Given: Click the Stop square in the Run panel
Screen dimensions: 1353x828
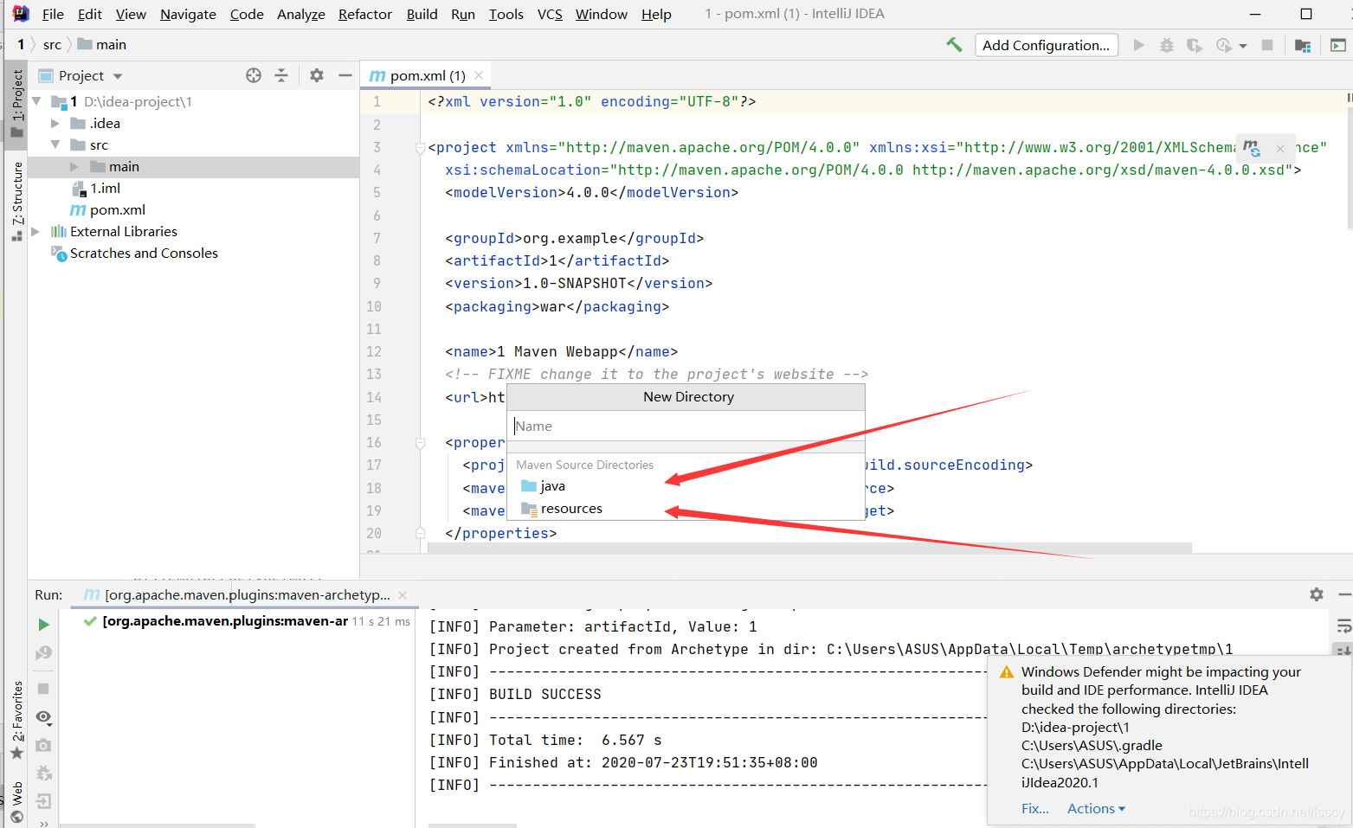Looking at the screenshot, I should 43,689.
